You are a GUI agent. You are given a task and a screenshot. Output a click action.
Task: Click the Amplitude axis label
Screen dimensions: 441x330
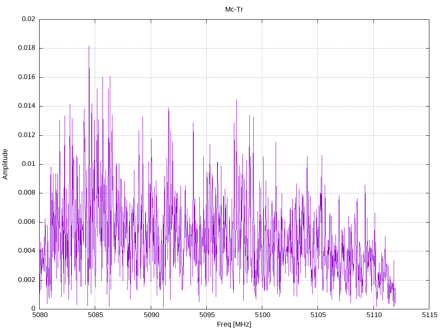click(5, 164)
